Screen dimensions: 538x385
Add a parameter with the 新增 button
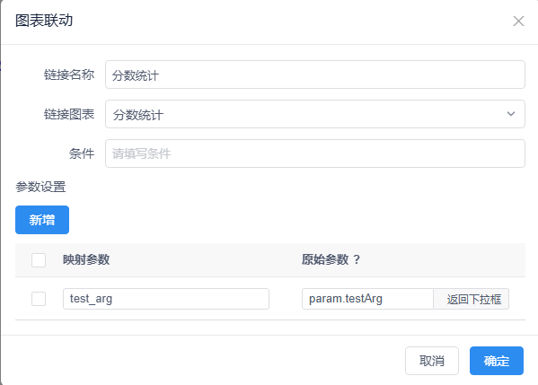(42, 220)
